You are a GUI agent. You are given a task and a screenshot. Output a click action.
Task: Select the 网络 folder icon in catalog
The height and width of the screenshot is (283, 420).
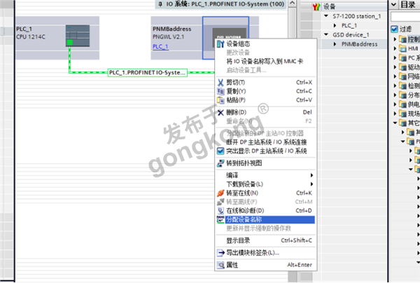(x=402, y=76)
